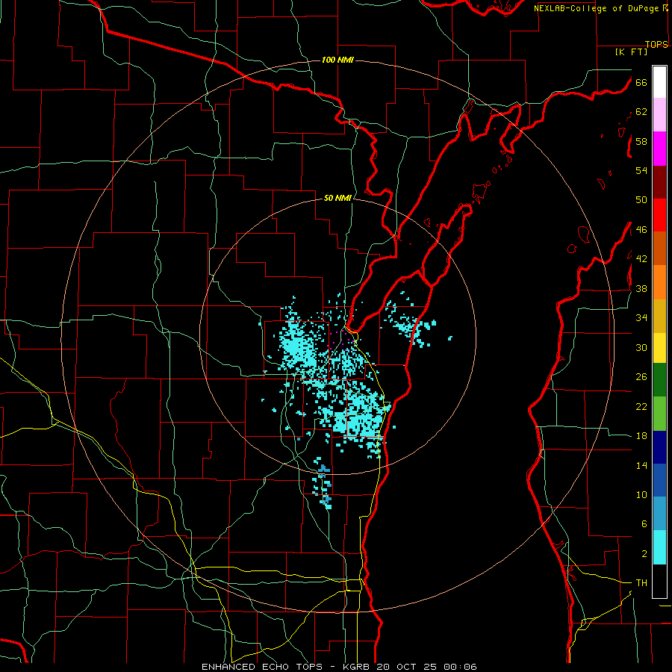Click the legend value '10'
The height and width of the screenshot is (672, 672).
click(x=641, y=495)
